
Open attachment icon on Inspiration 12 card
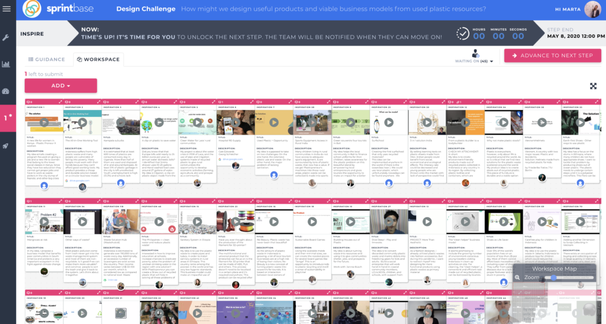[459, 102]
